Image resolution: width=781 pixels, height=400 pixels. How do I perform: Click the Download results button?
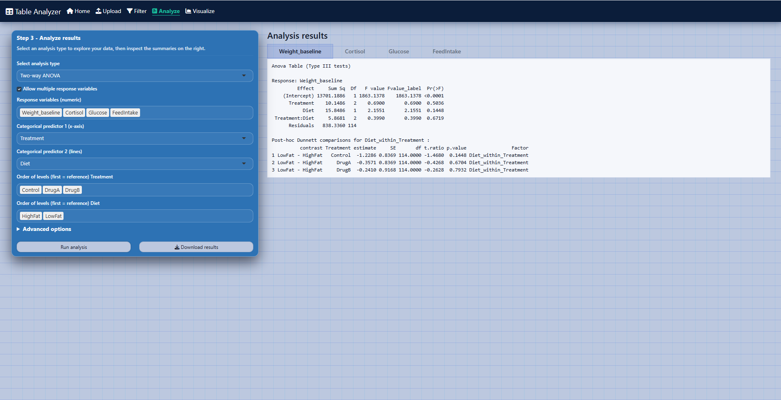tap(196, 247)
